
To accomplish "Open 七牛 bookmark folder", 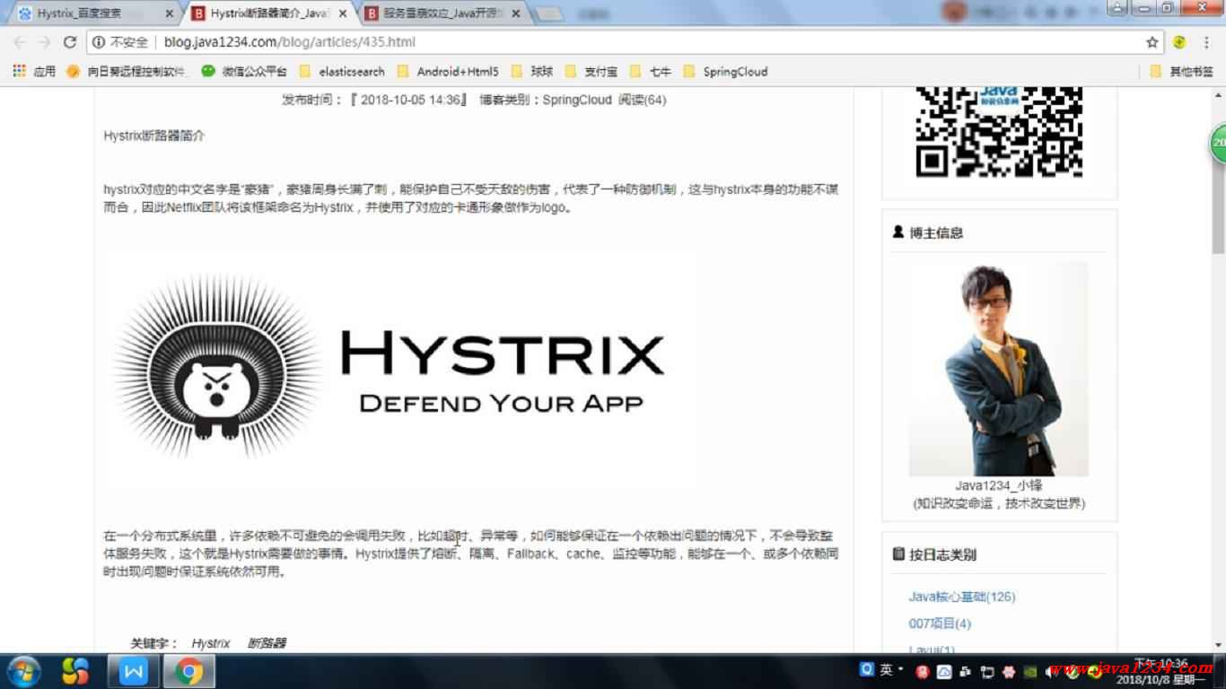I will (x=651, y=72).
